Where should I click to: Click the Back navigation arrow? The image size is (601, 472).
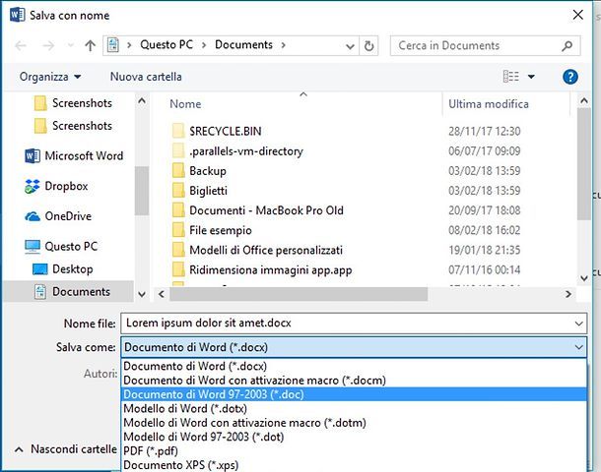(x=21, y=45)
